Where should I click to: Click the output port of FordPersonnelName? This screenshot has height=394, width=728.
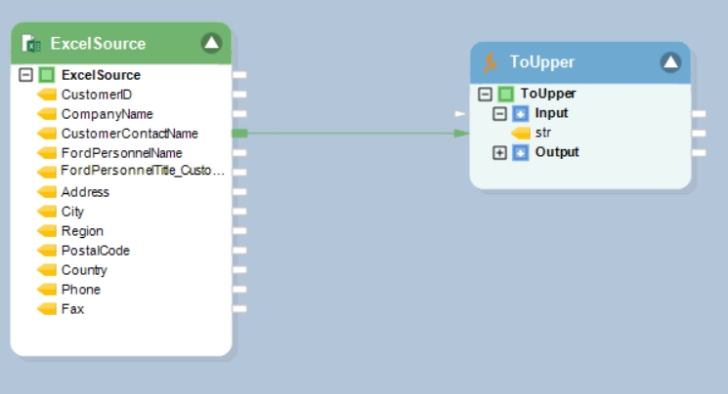(x=239, y=152)
